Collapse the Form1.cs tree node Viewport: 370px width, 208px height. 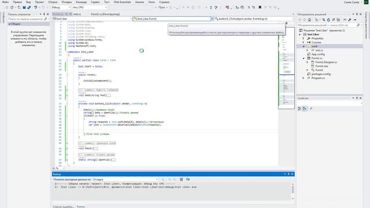(x=304, y=58)
